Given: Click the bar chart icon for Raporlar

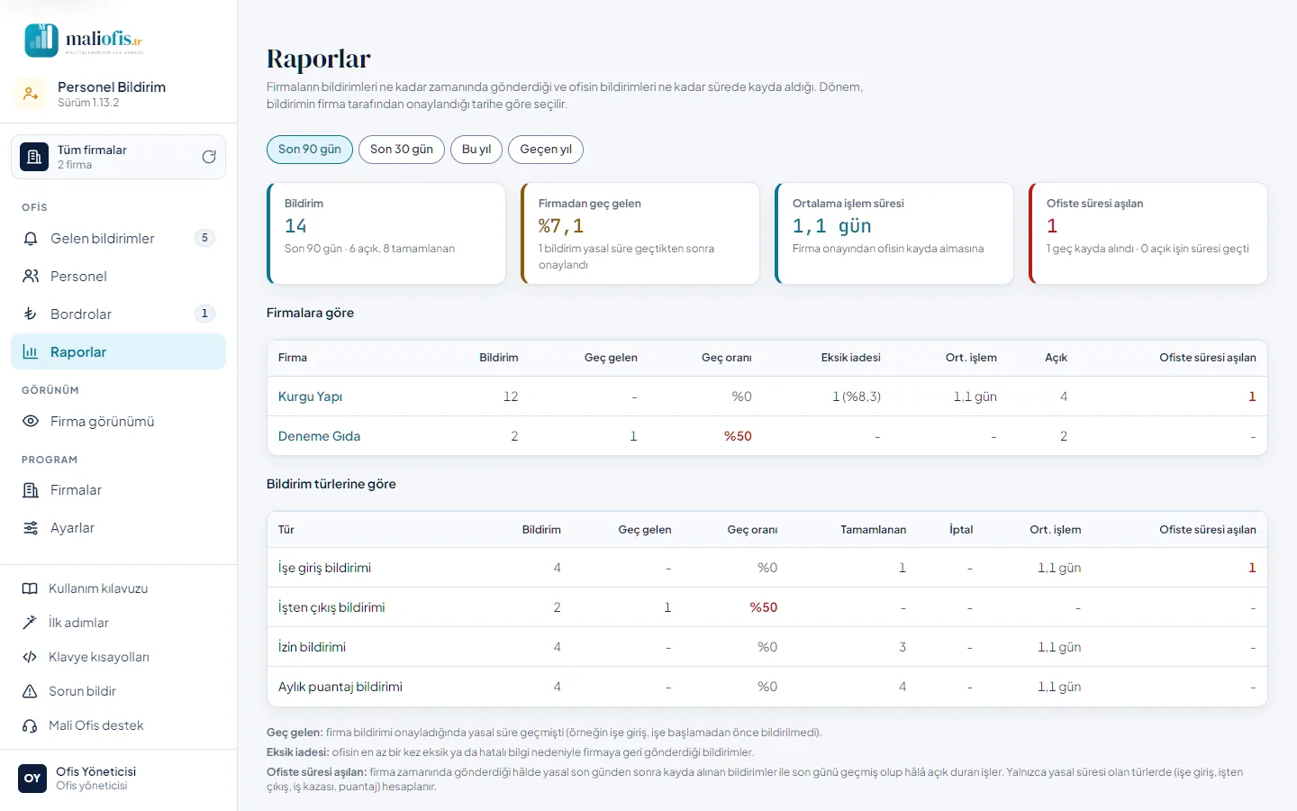Looking at the screenshot, I should (31, 352).
